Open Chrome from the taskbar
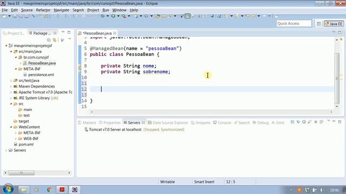 49,190
